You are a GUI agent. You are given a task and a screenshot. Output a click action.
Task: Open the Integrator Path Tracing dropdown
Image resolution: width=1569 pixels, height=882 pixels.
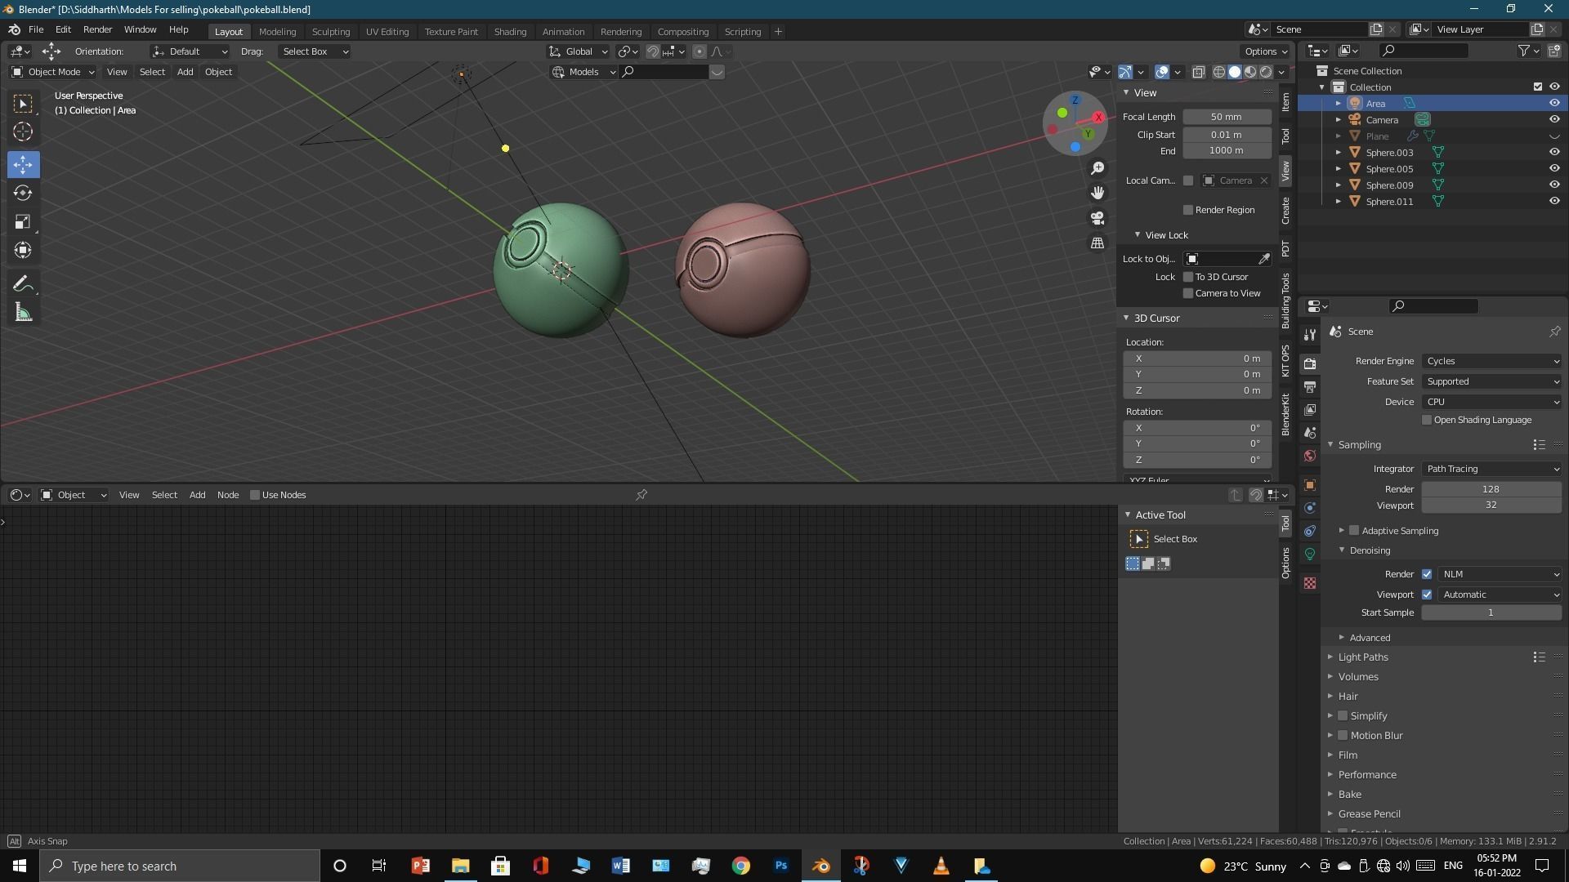[x=1491, y=469]
